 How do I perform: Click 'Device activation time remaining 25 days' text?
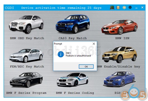tap(61, 8)
